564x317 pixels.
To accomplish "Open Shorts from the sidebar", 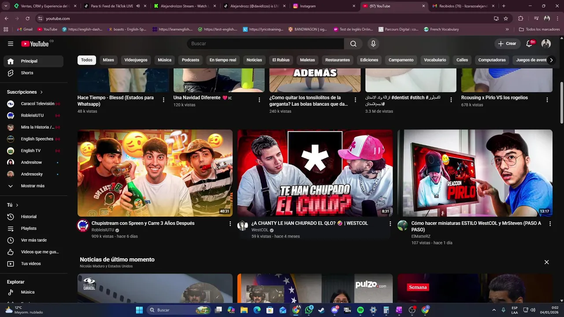I will (33, 73).
